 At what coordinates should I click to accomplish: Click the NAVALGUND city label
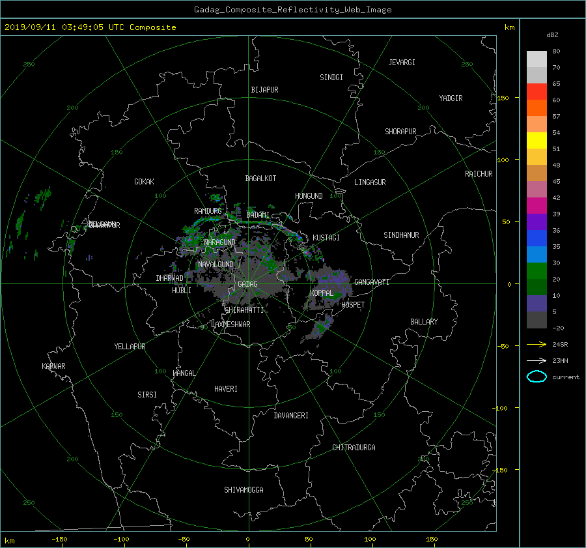point(216,265)
